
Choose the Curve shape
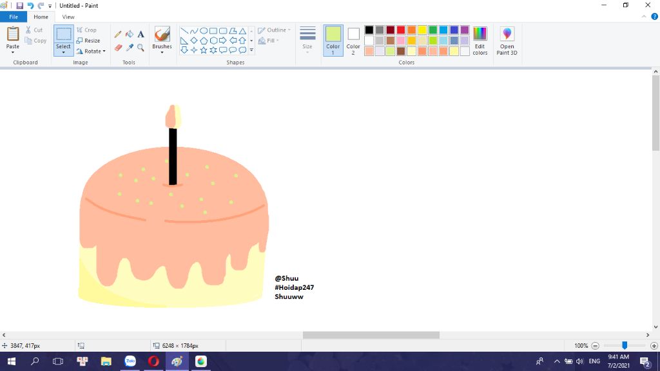point(193,31)
